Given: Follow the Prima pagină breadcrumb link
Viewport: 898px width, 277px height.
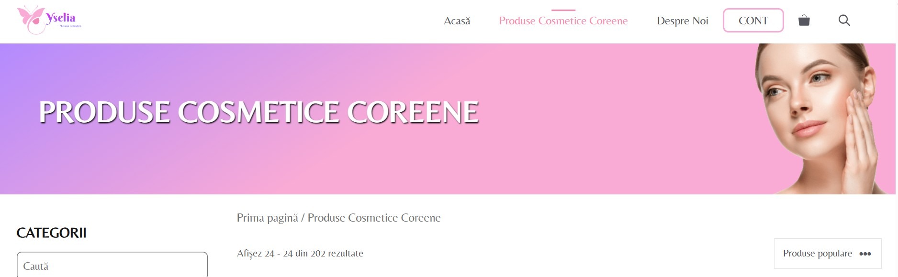Looking at the screenshot, I should tap(268, 218).
